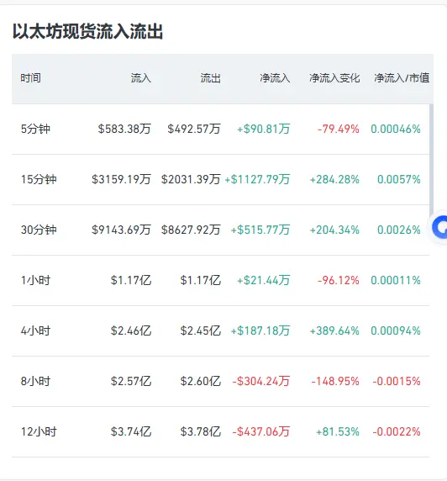
Task: Click the +$21.44万 net inflow value
Action: (264, 280)
